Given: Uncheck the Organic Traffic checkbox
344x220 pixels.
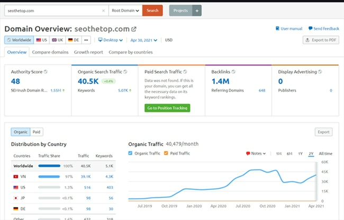Looking at the screenshot, I should 130,153.
